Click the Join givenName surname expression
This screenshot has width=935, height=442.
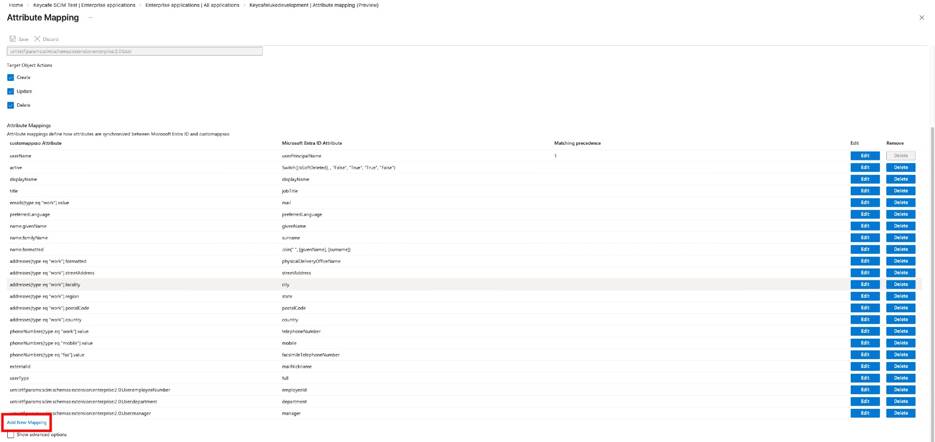pos(316,250)
